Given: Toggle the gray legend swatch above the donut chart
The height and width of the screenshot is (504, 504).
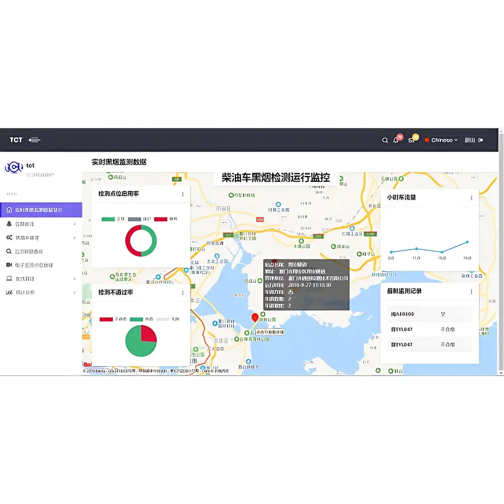Looking at the screenshot, I should tap(135, 219).
